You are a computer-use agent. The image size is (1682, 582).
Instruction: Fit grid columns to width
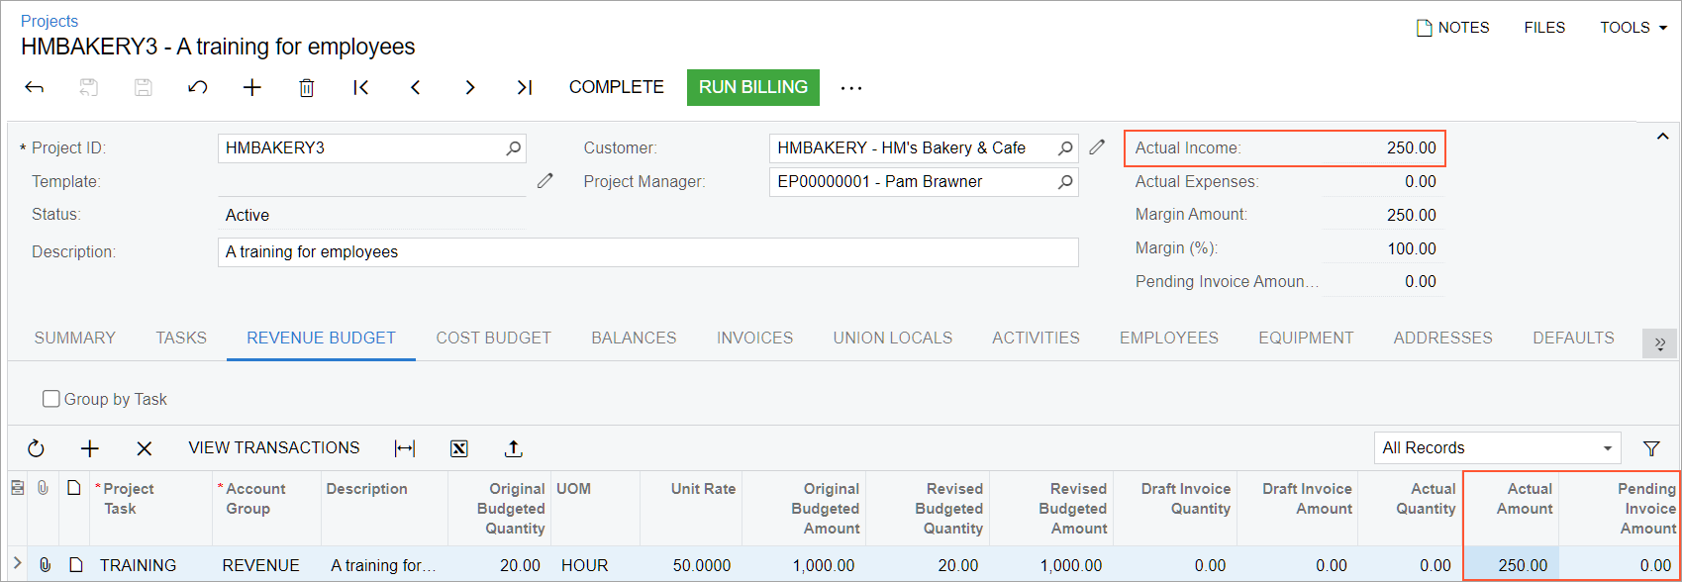tap(405, 448)
